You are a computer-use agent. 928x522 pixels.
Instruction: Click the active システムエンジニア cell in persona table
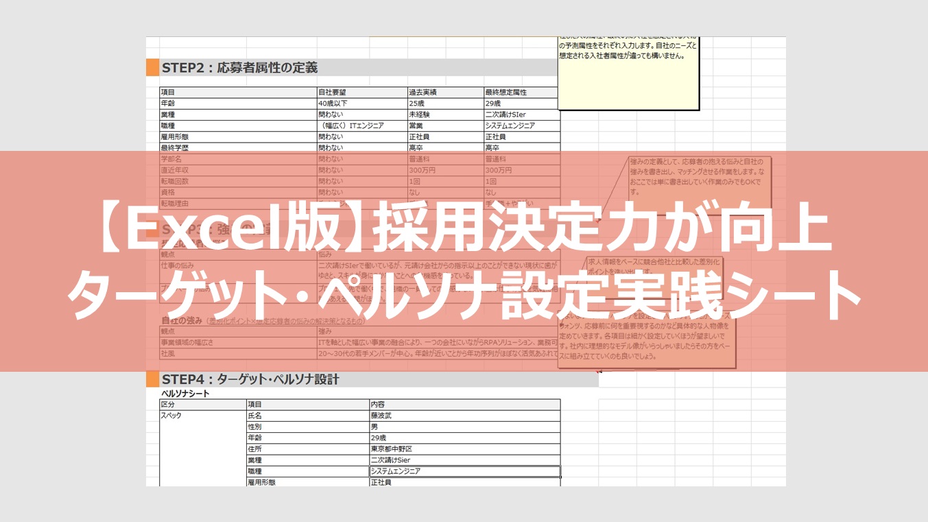464,471
